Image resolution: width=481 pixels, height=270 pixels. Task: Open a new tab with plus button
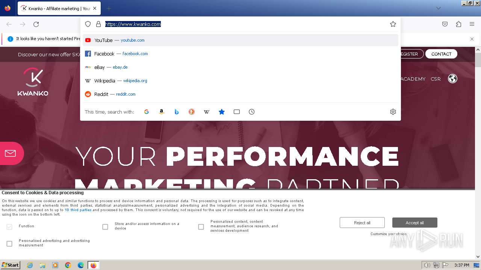pos(109,8)
